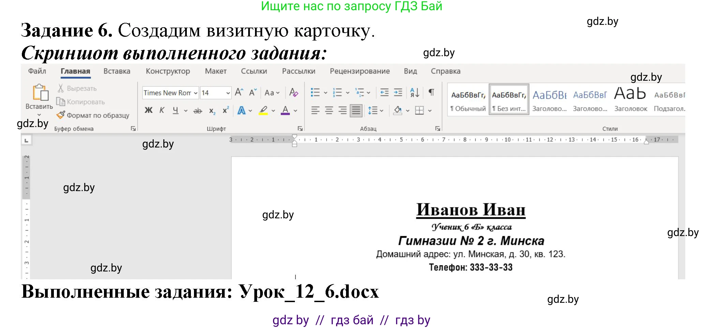Open the line spacing dropdown
The width and height of the screenshot is (704, 328).
(x=375, y=110)
